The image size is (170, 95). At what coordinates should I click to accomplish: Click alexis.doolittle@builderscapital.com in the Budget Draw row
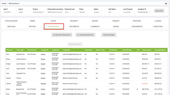[73, 89]
